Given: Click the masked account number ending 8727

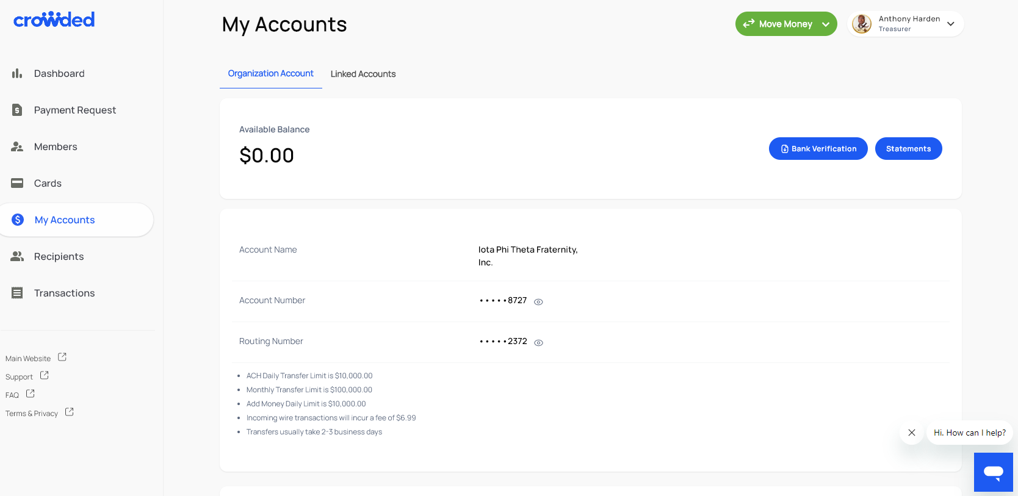Looking at the screenshot, I should (x=504, y=300).
